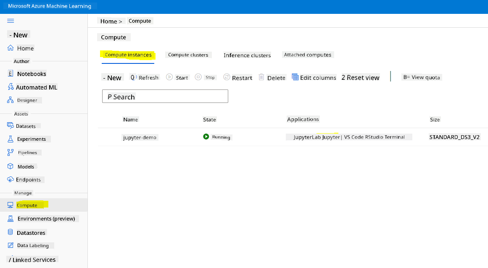This screenshot has width=488, height=268.
Task: Click the Endpoints cloud icon
Action: [x=10, y=179]
